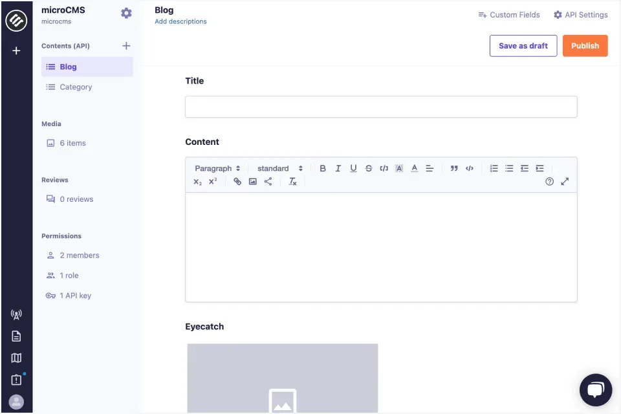Viewport: 621px width, 414px height.
Task: Apply superscript formatting
Action: tap(212, 182)
